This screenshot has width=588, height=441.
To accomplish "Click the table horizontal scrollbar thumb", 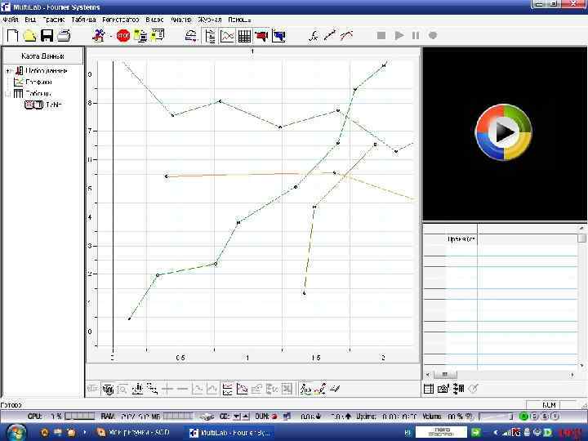I will (x=445, y=374).
